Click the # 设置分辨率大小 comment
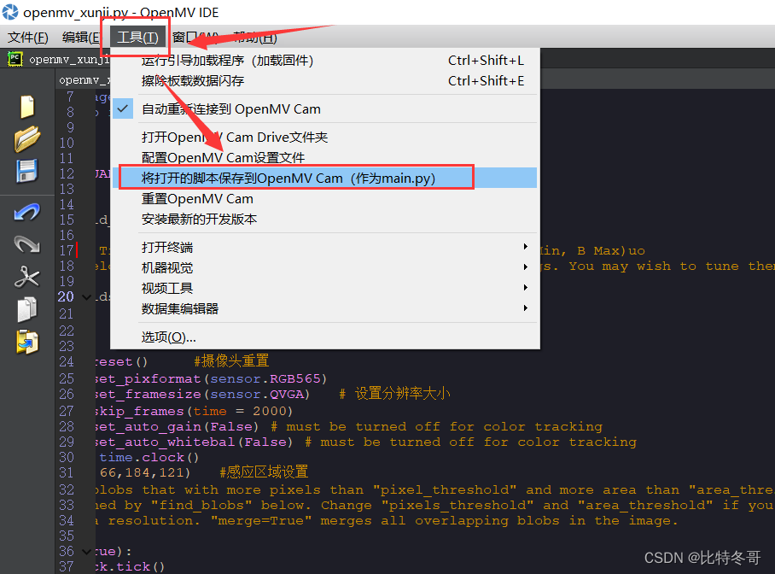Screen dimensions: 775x574 394,394
